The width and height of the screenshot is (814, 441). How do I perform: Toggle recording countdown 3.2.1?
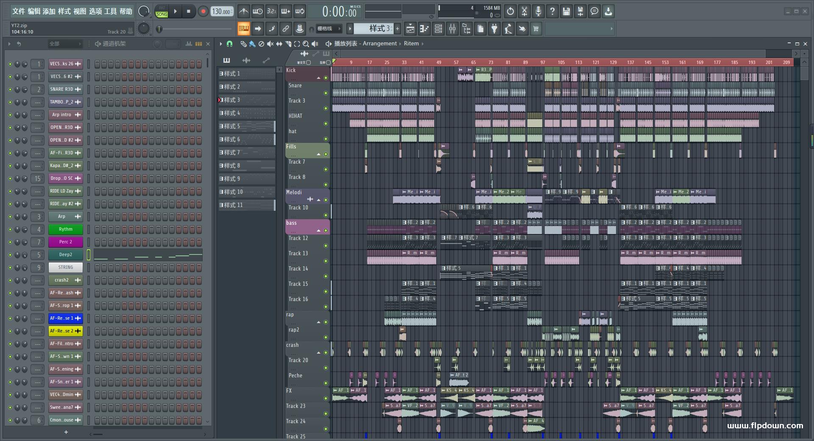tap(272, 11)
